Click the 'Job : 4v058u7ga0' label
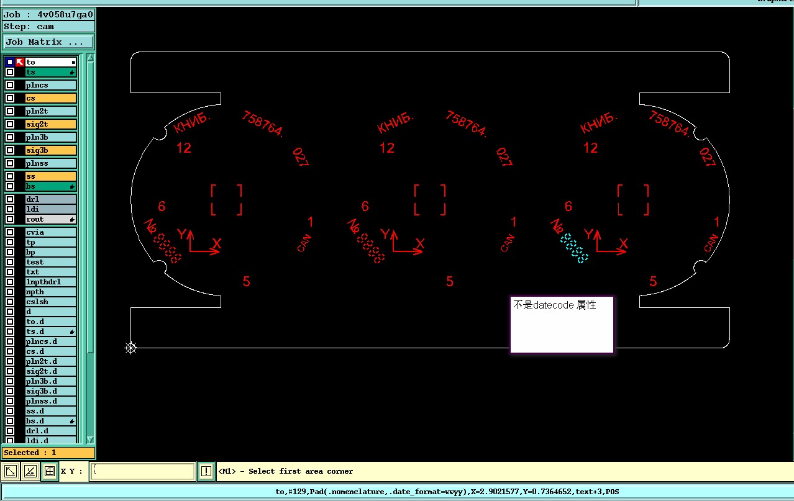794x501 pixels. [48, 15]
